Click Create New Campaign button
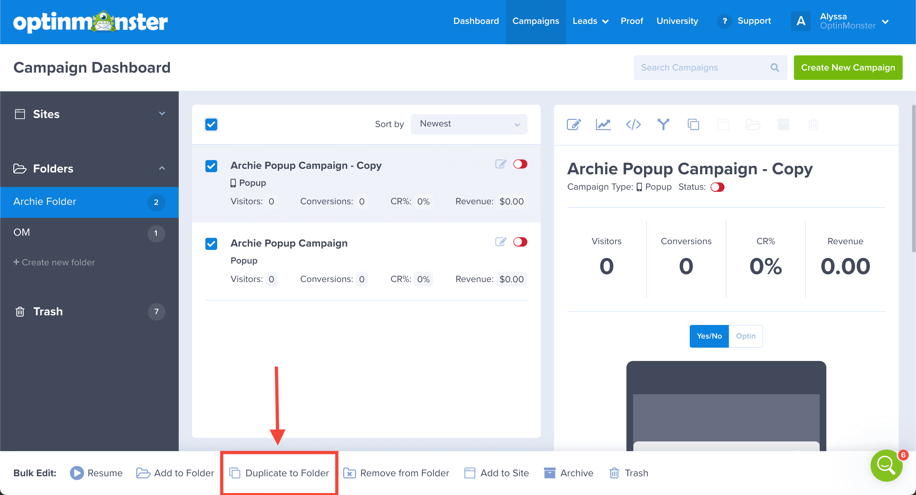This screenshot has width=916, height=495. [848, 67]
